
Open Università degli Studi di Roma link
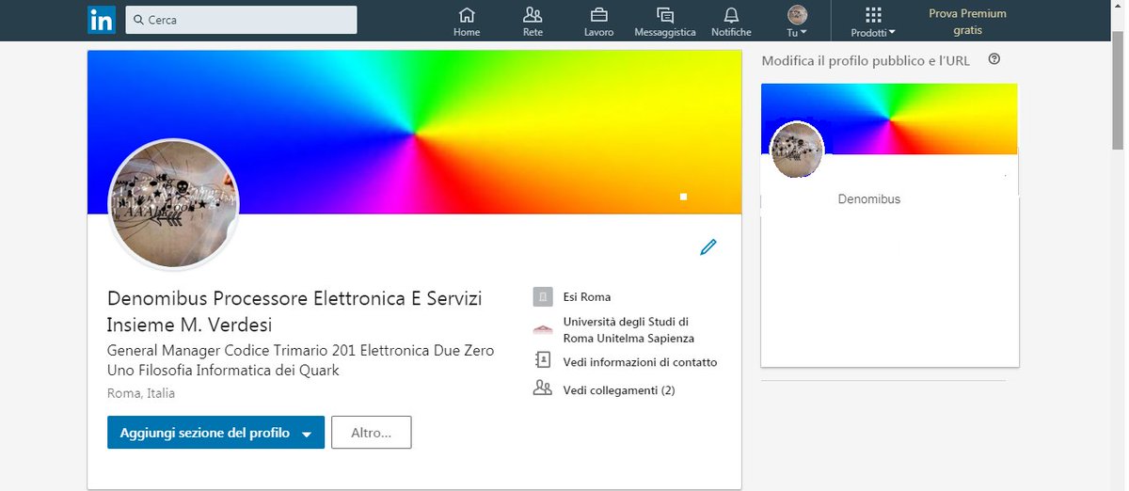(628, 330)
